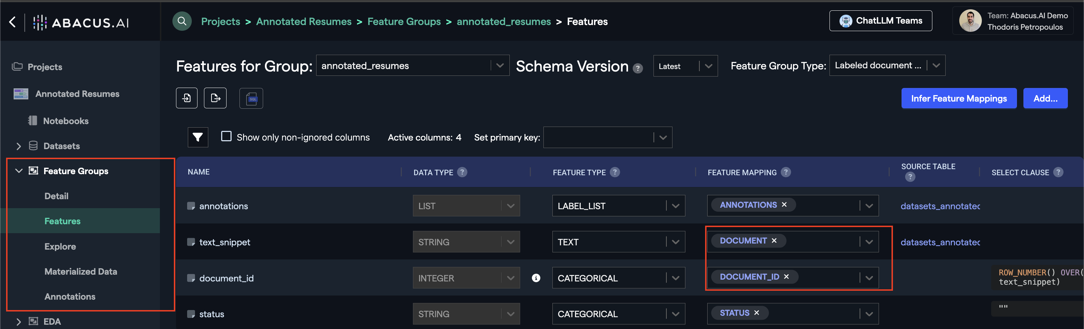Toggle the annotations row marker
Image resolution: width=1084 pixels, height=329 pixels.
pos(191,206)
